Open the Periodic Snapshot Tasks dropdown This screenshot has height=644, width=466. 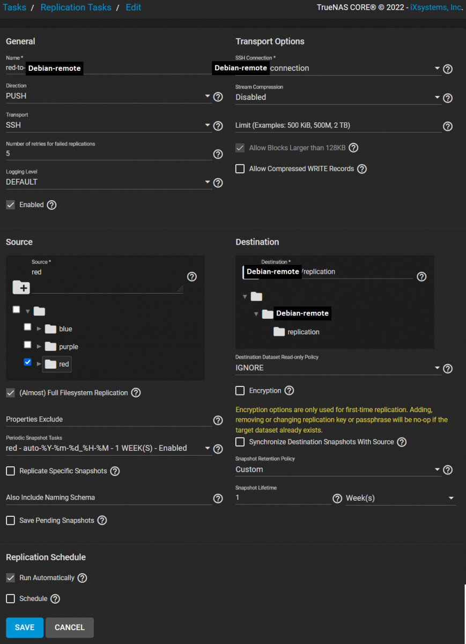[x=107, y=448]
